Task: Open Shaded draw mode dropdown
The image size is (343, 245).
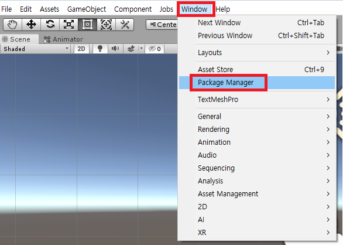Action: click(36, 49)
